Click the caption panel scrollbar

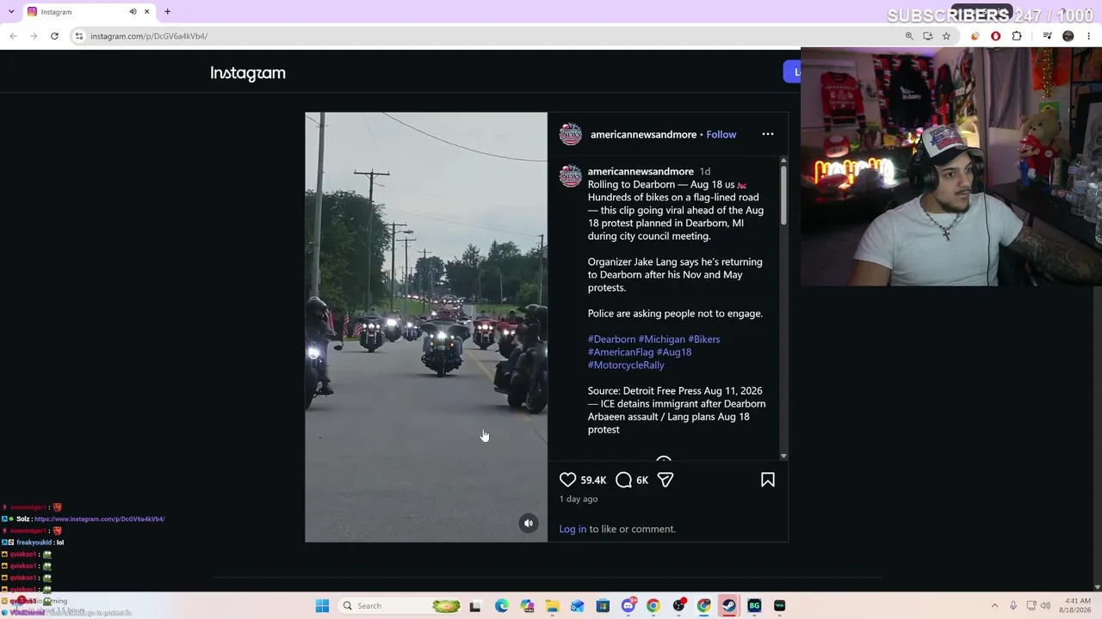coord(783,194)
